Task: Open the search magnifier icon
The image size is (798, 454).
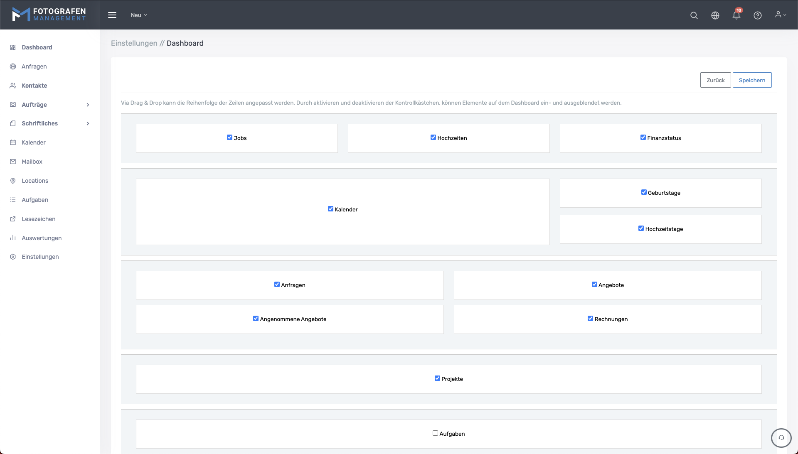Action: coord(694,15)
